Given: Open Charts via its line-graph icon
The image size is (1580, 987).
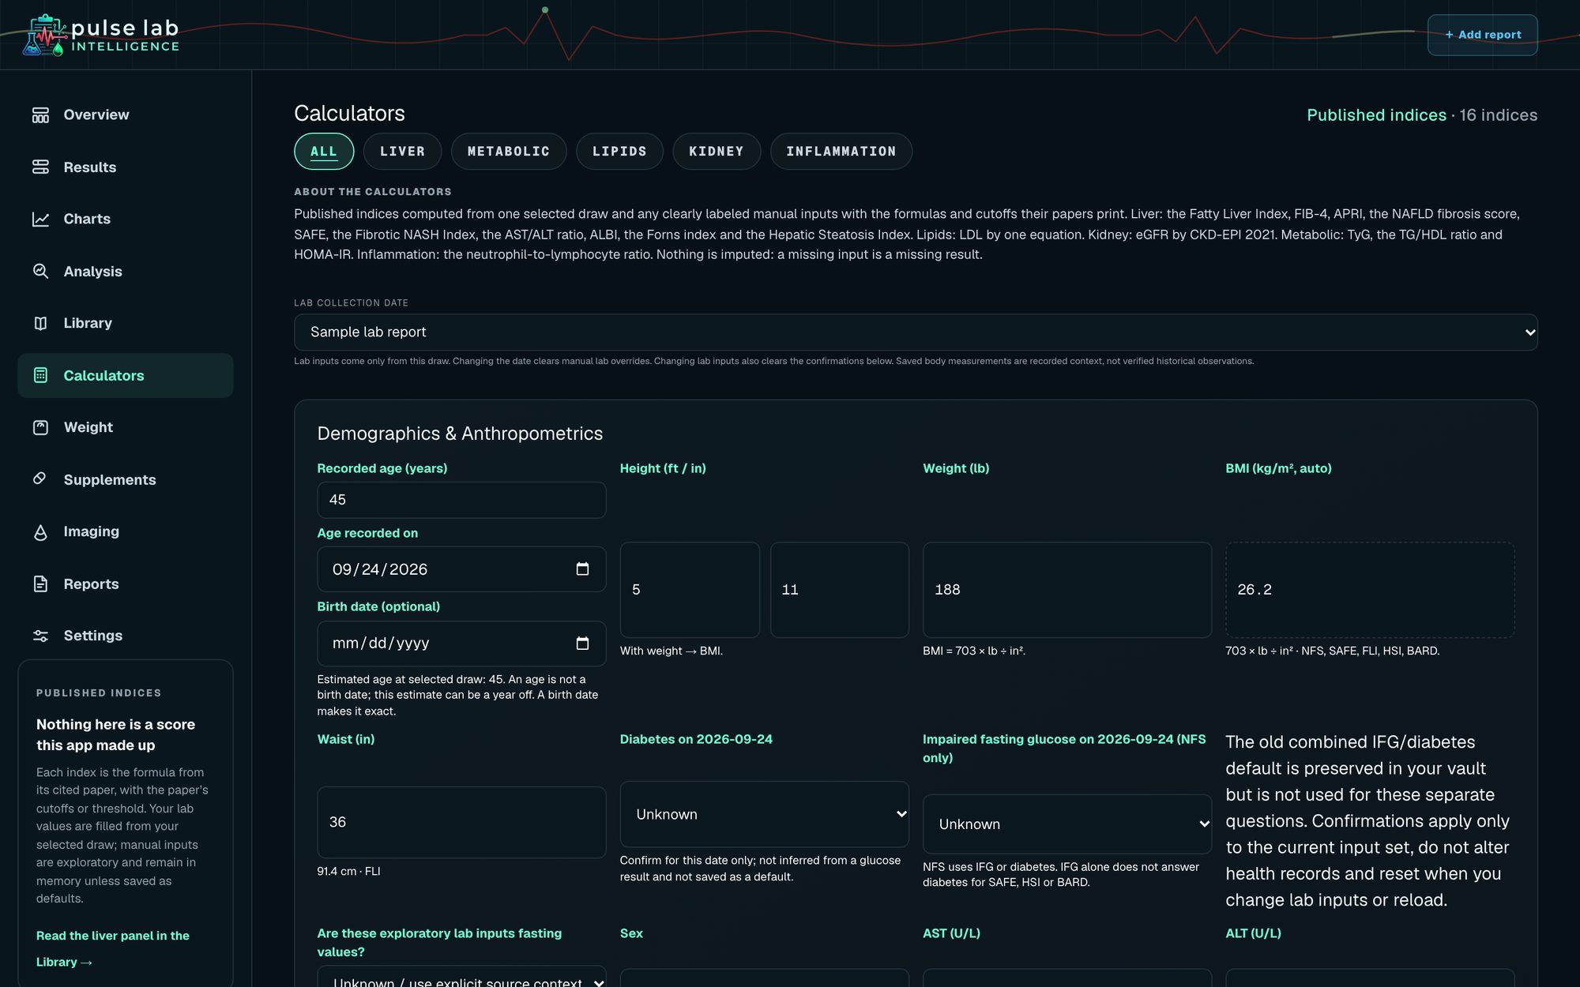Looking at the screenshot, I should [40, 220].
